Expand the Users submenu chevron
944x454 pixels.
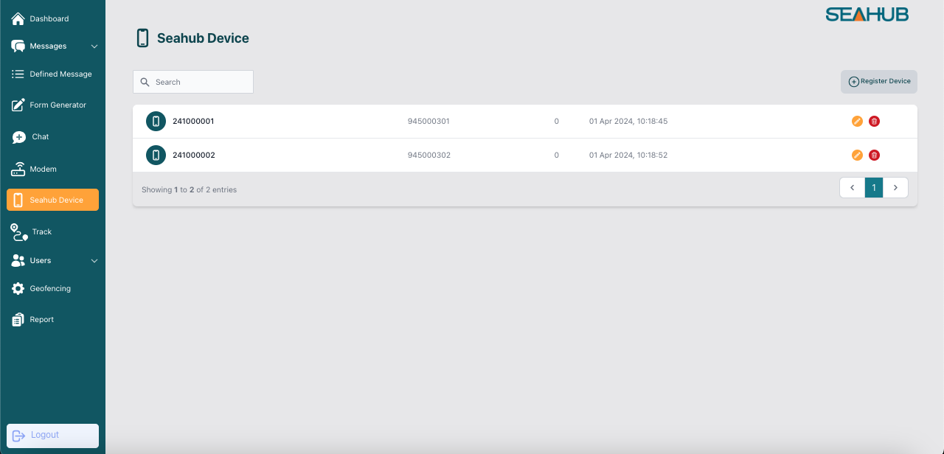click(x=94, y=261)
